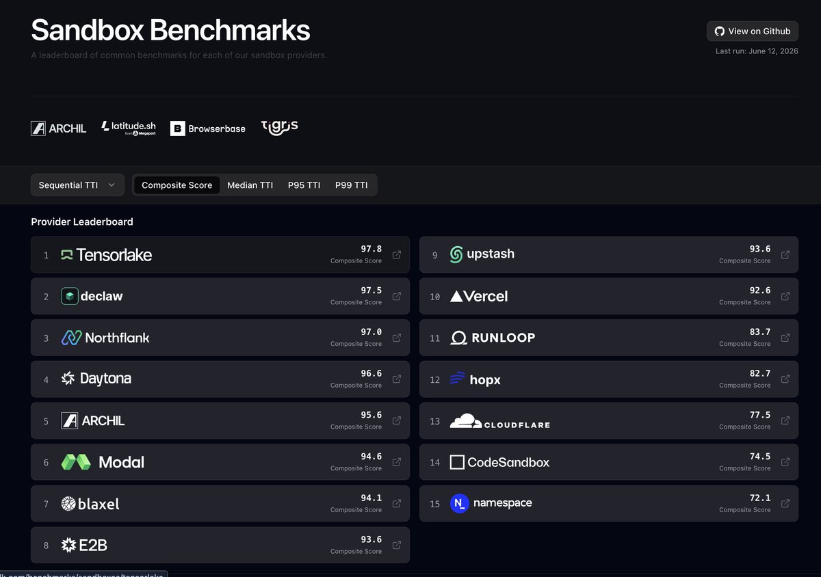This screenshot has height=577, width=821.
Task: Switch to the P95 TTI tab
Action: tap(304, 185)
